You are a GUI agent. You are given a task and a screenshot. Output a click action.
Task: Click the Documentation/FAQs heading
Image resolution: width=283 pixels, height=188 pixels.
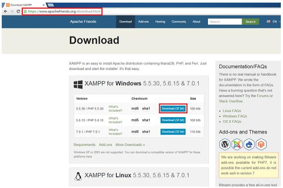pyautogui.click(x=243, y=66)
